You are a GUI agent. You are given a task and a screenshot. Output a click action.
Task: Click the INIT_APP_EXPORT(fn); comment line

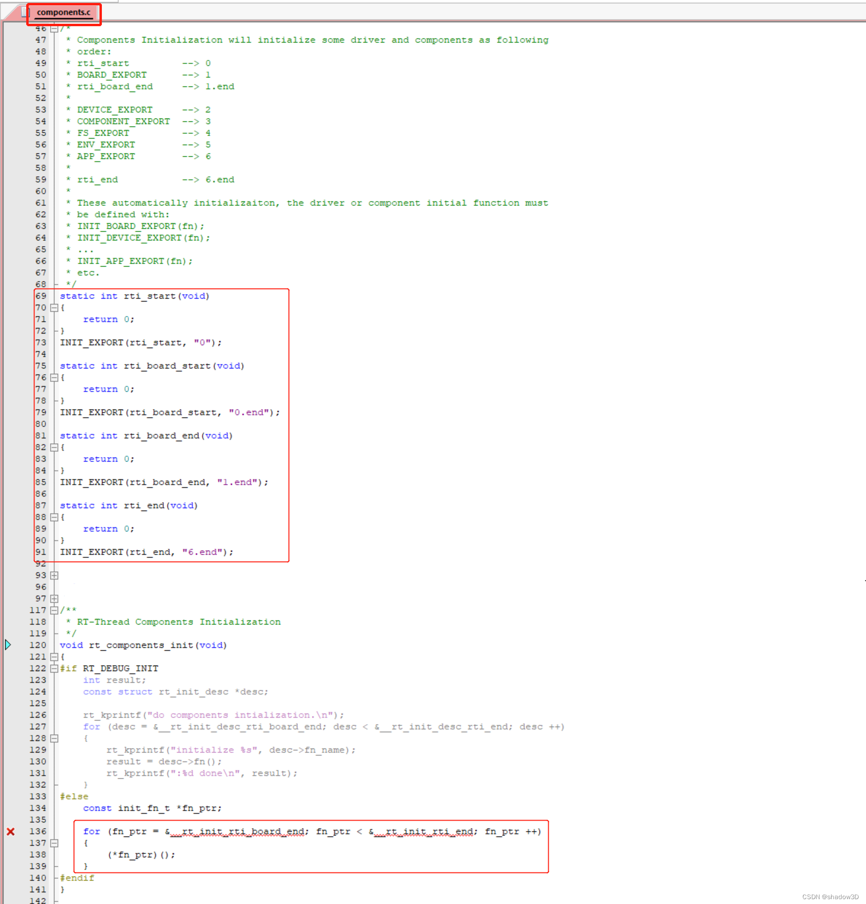click(135, 261)
